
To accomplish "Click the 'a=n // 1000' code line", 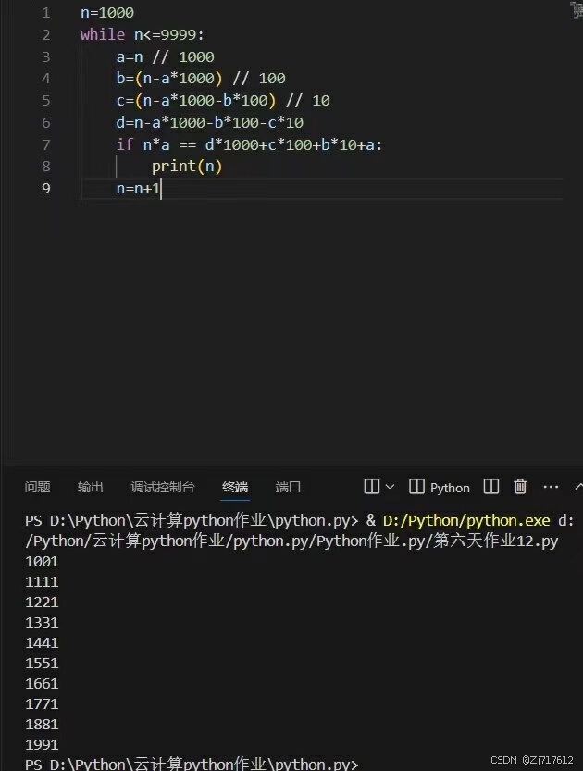I will coord(165,57).
